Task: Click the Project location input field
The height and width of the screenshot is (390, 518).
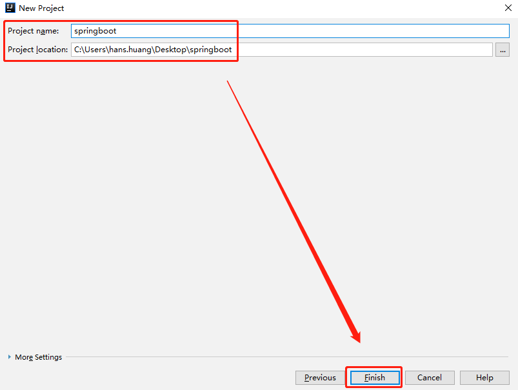Action: click(x=281, y=50)
